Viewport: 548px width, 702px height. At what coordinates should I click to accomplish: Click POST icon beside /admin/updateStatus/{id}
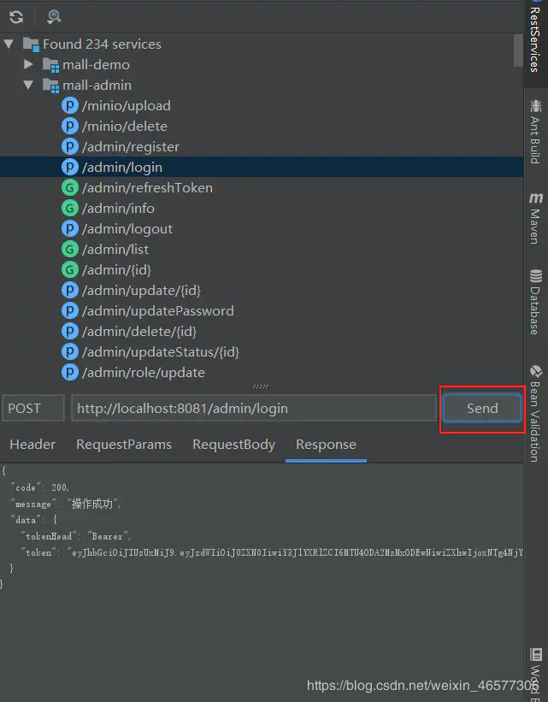(69, 352)
